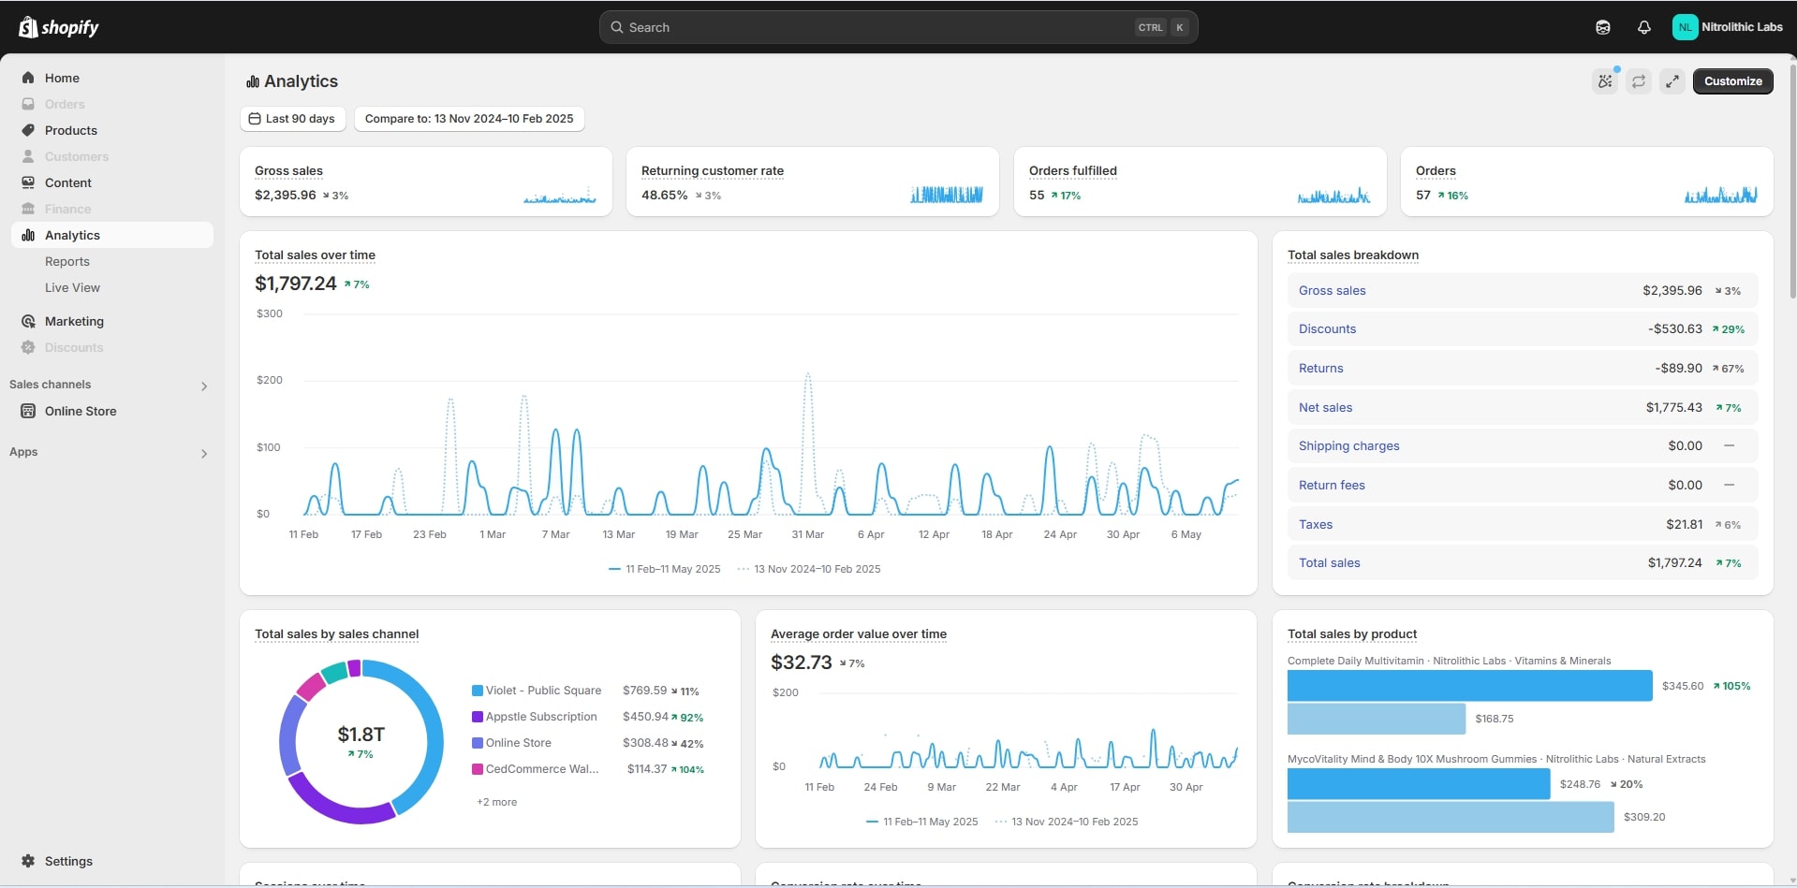Open the notifications bell
Viewport: 1797px width, 888px height.
[x=1643, y=27]
